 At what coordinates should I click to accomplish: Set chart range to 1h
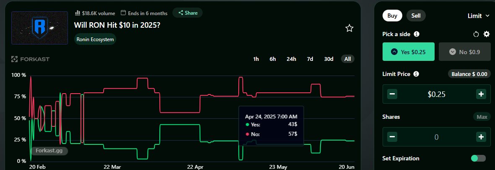(256, 59)
